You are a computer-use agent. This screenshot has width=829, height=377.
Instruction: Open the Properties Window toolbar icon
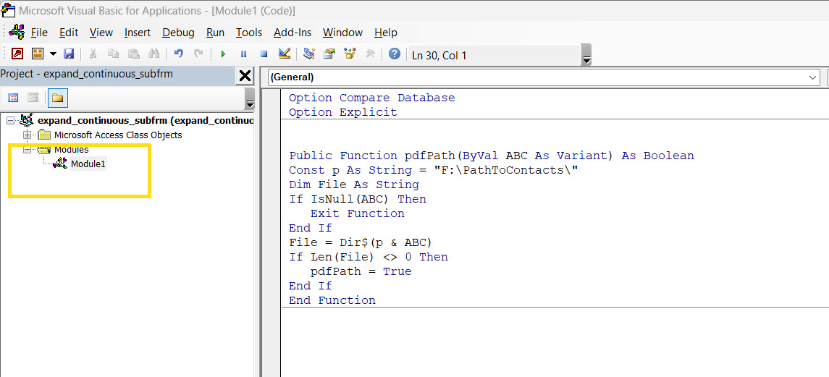point(329,54)
